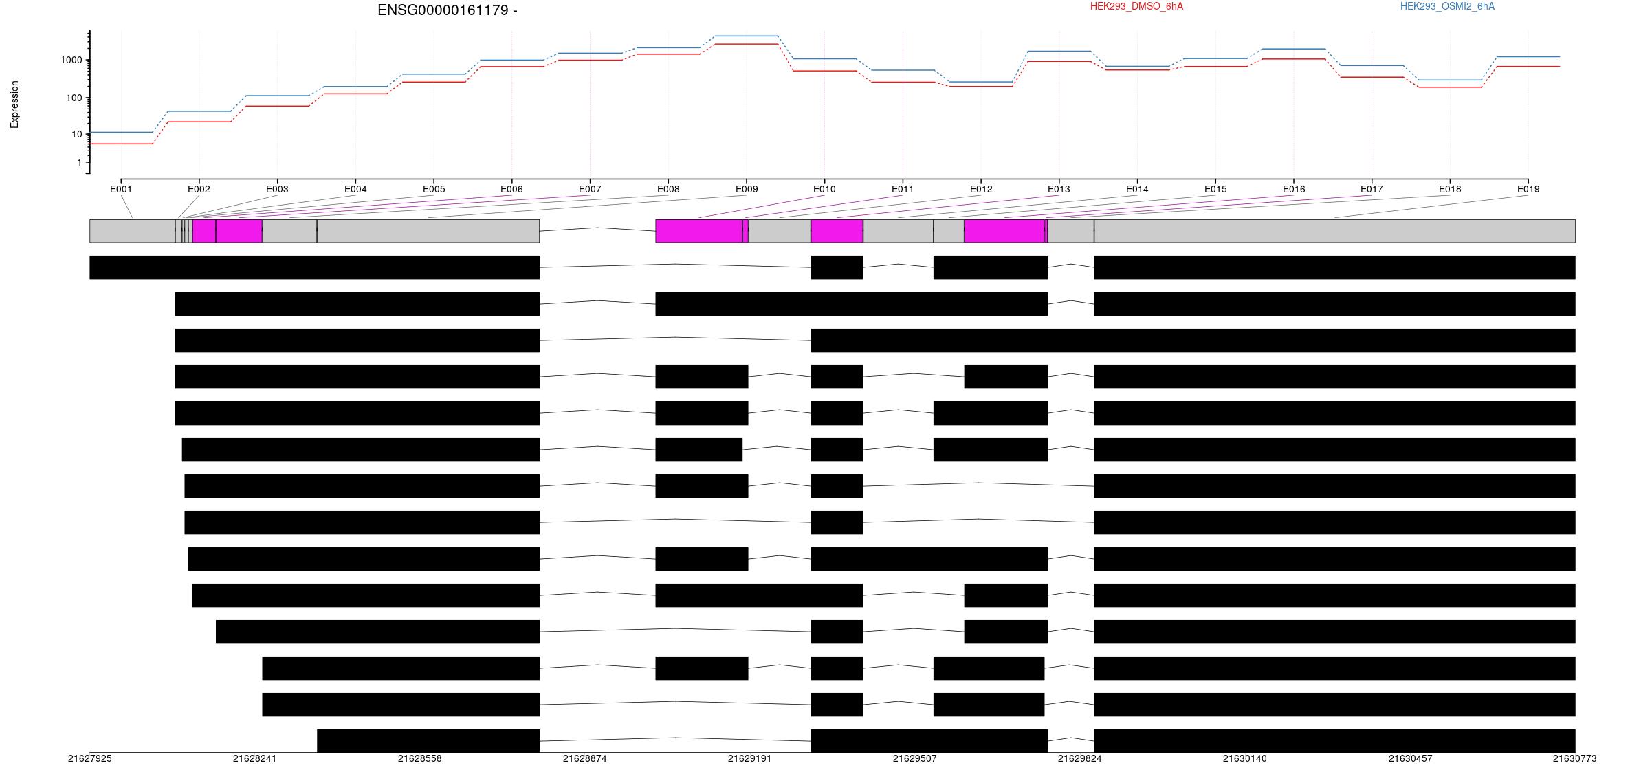Click genomic coordinate 21630457
The image size is (1650, 770).
pos(1410,759)
